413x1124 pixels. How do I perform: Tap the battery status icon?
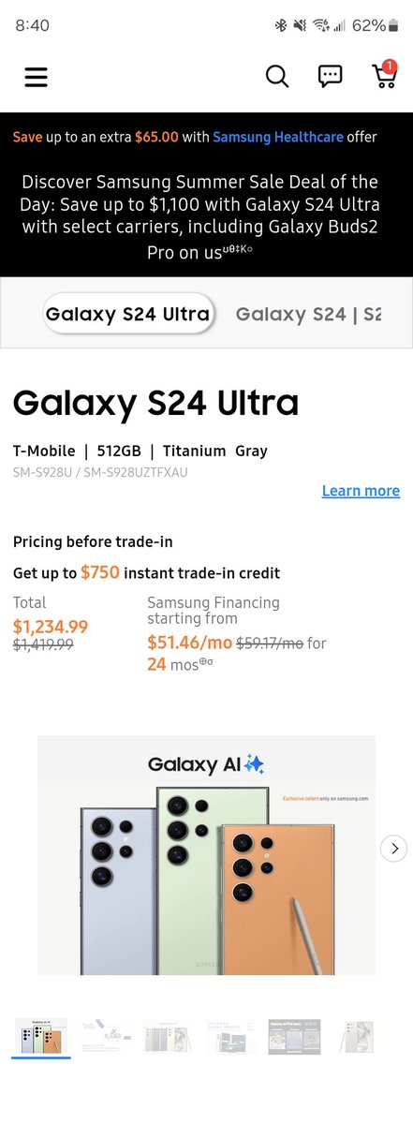pyautogui.click(x=393, y=25)
